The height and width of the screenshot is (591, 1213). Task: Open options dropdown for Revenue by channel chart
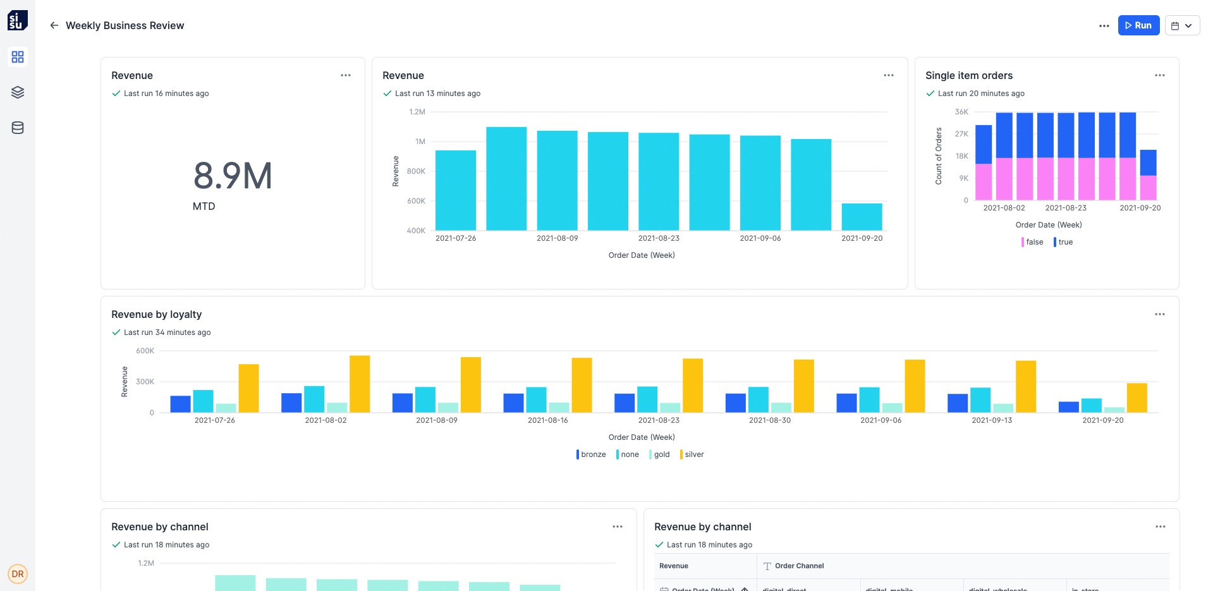click(x=617, y=527)
